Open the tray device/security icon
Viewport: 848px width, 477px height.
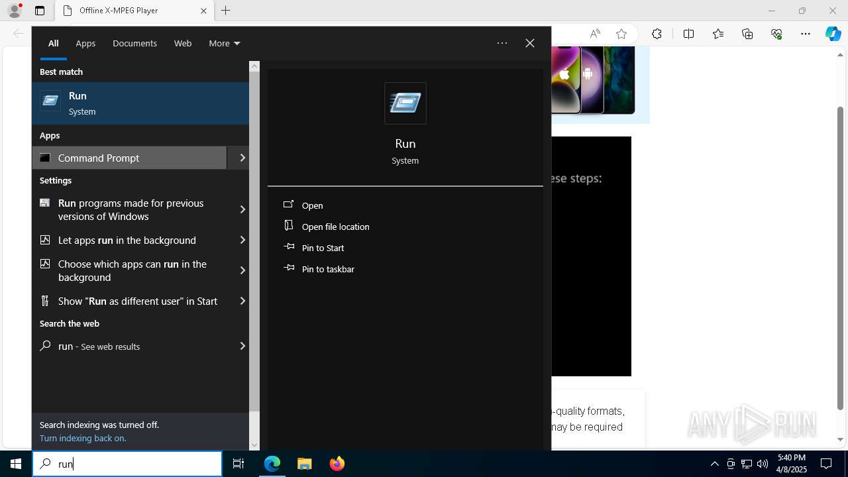731,464
